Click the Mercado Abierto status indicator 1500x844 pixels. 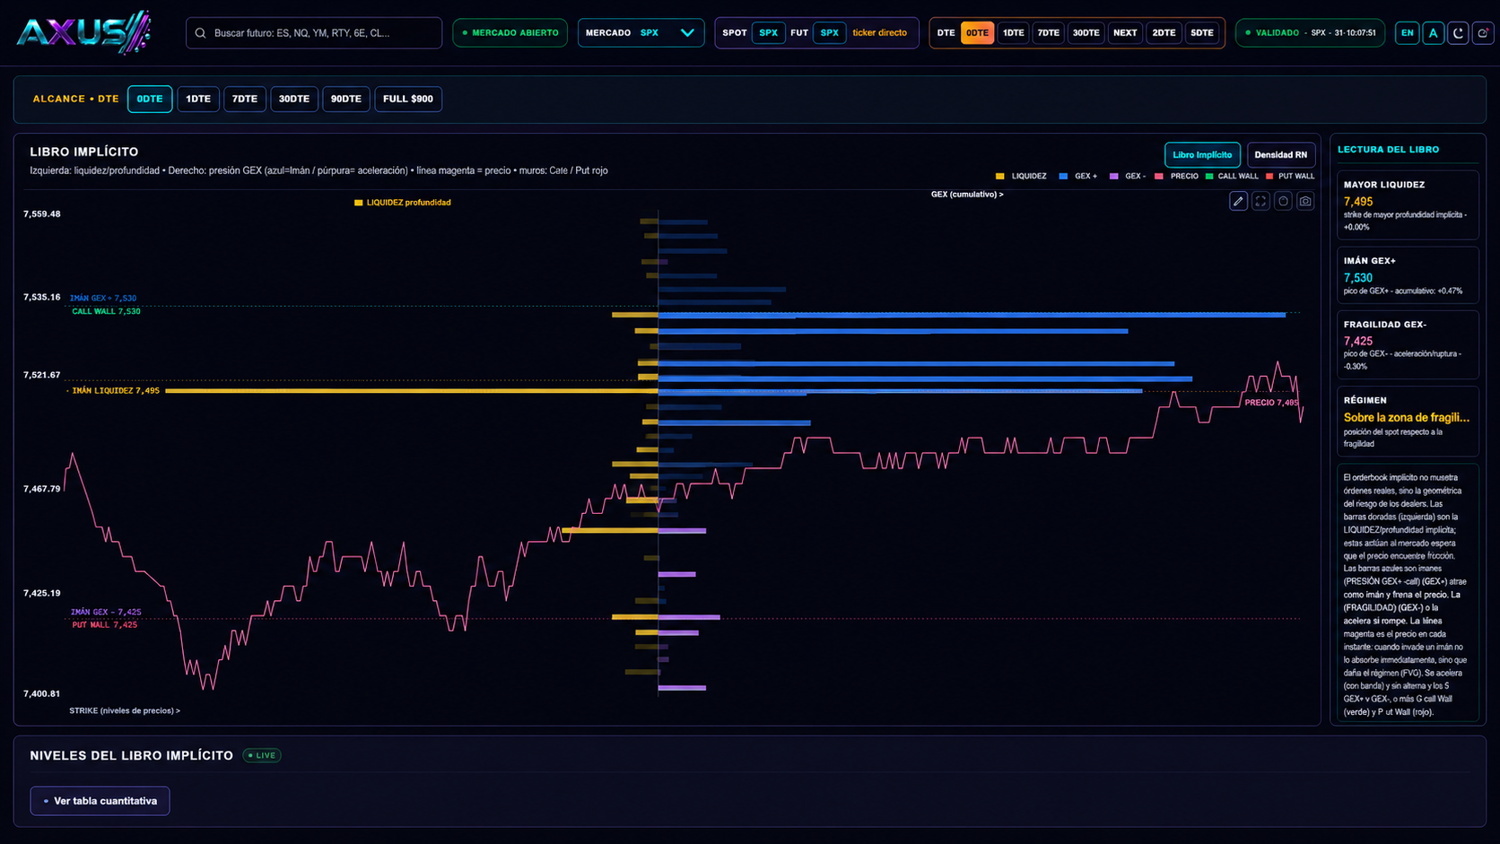(510, 33)
